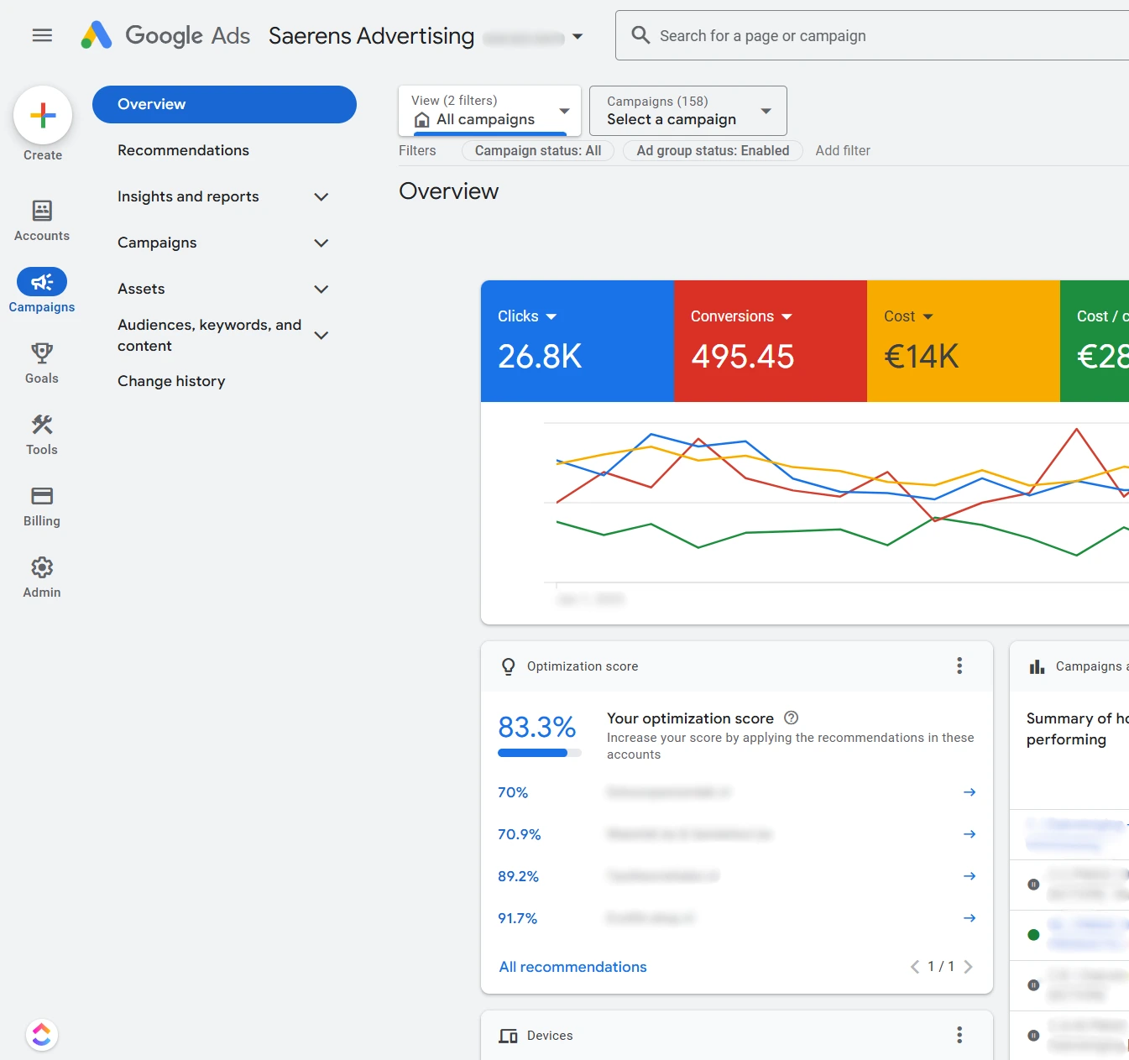
Task: Click the 70.9% score text
Action: coord(519,834)
